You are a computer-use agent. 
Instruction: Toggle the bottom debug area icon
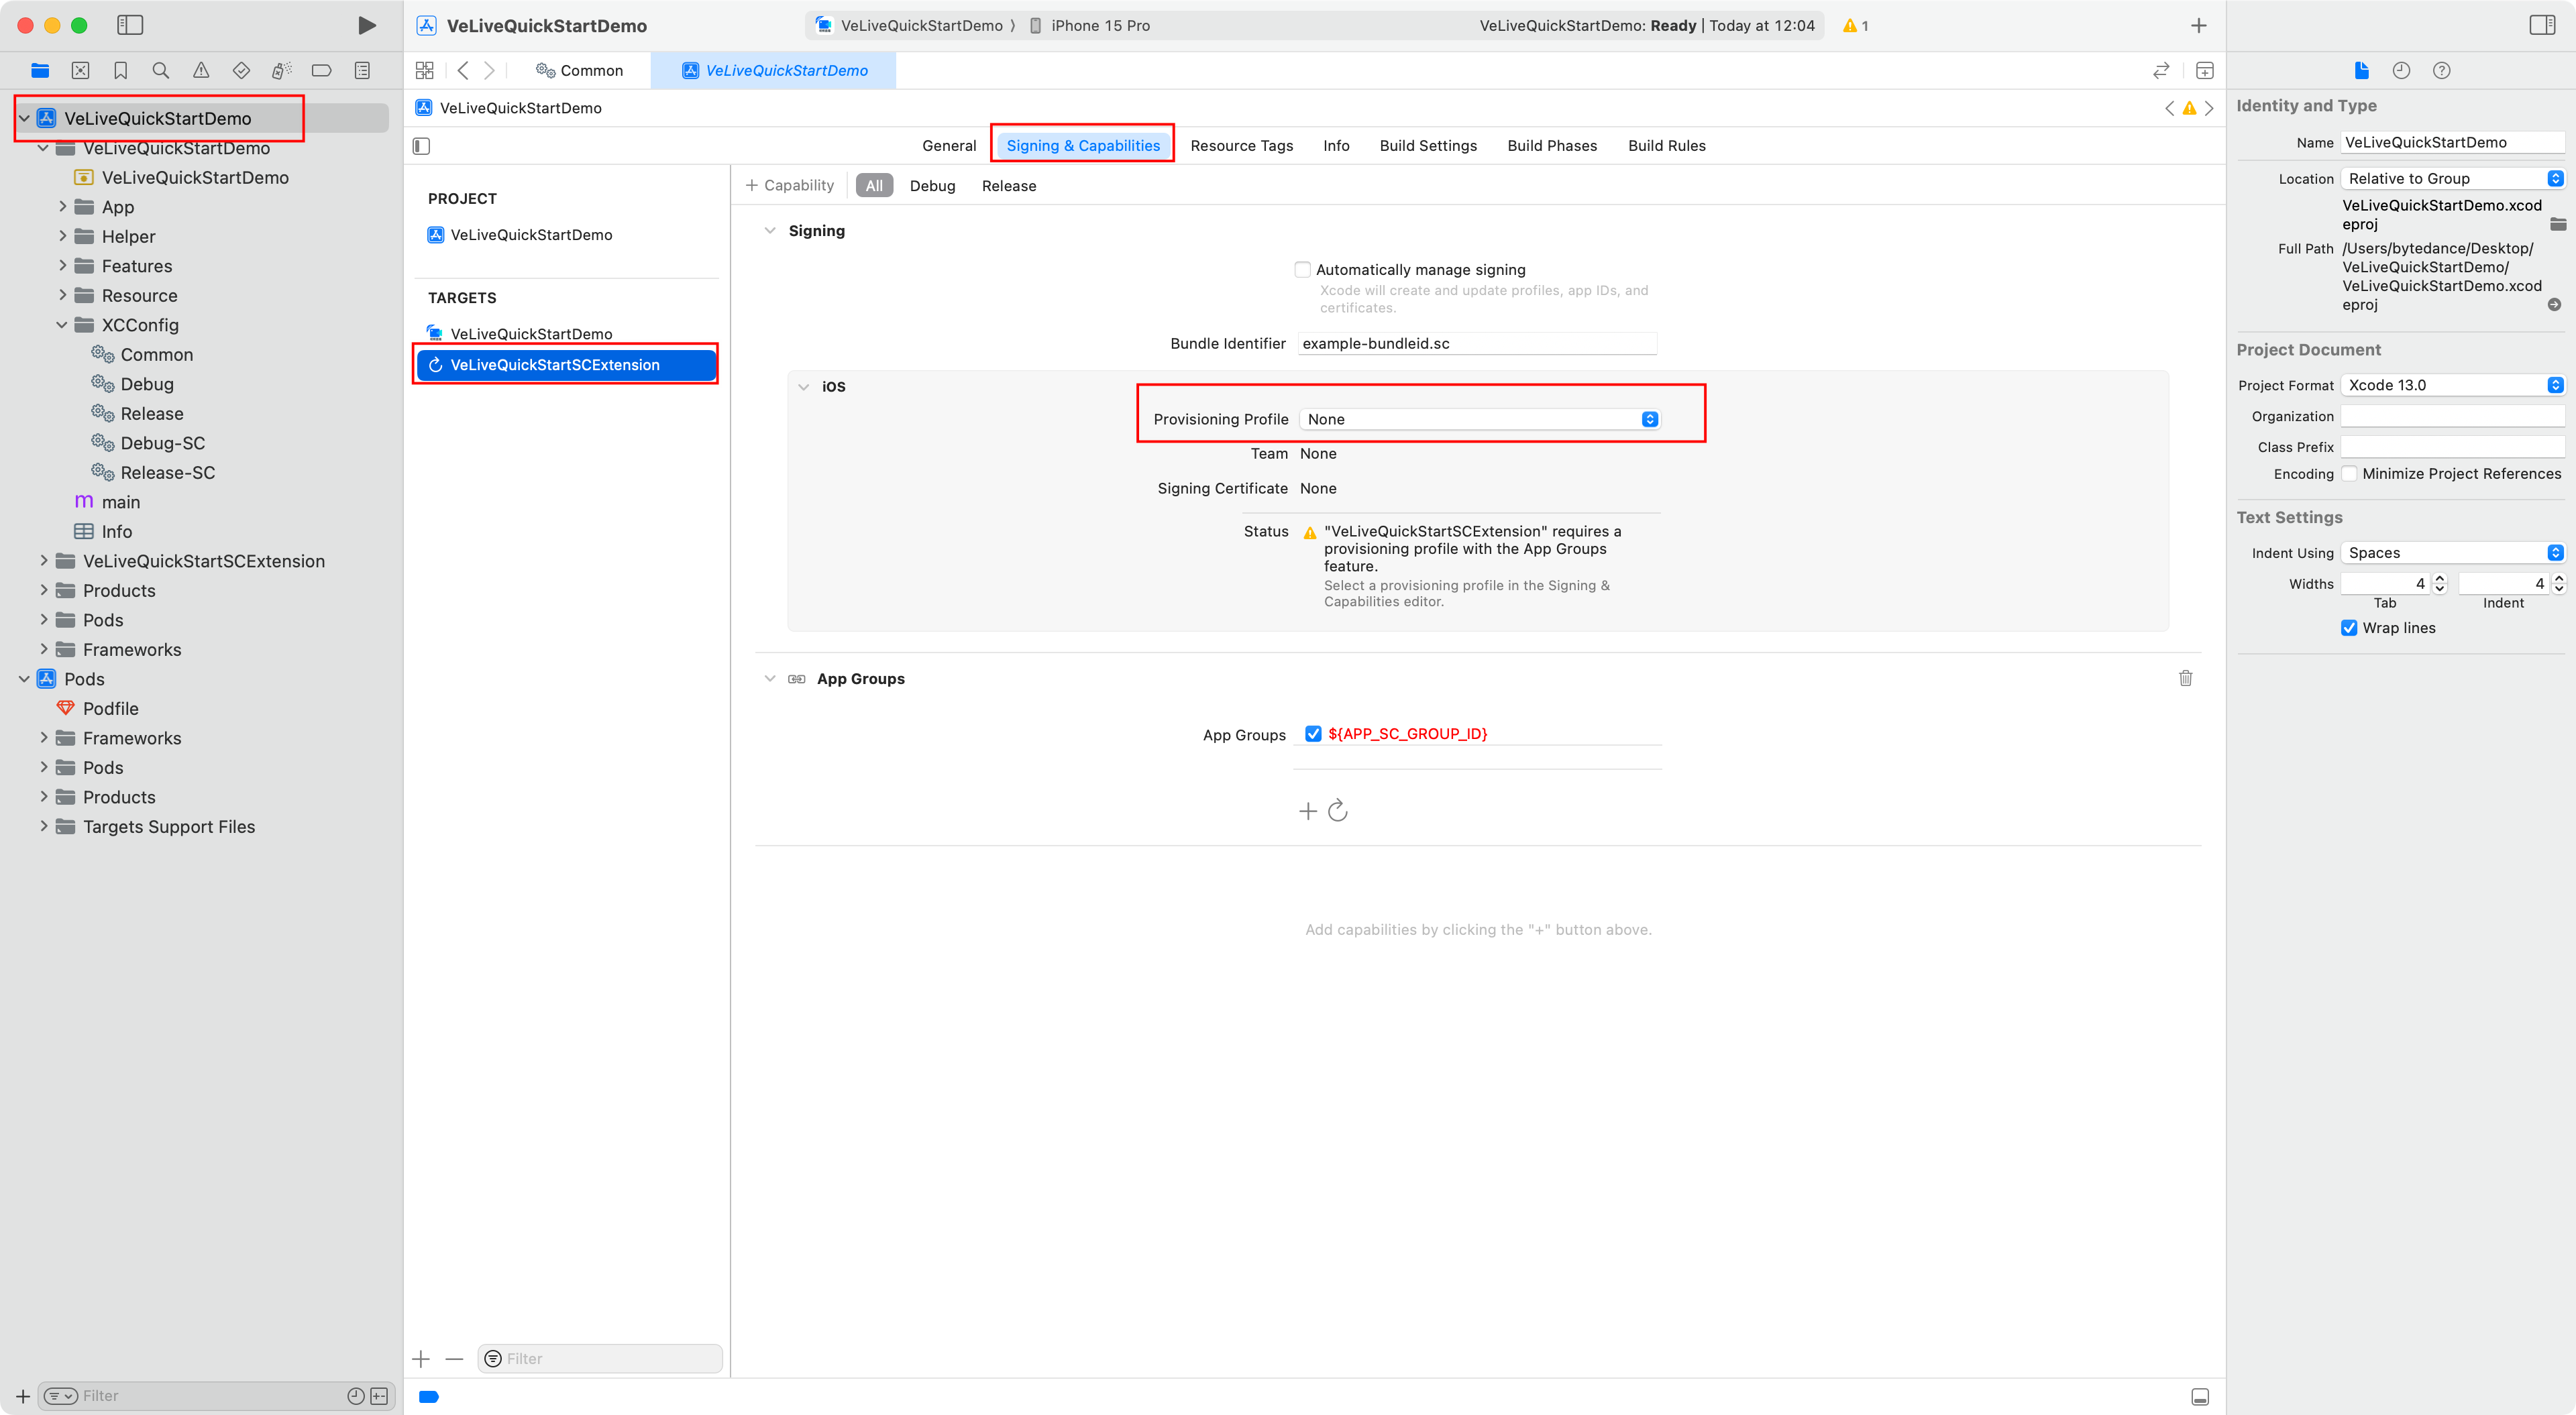[x=2200, y=1397]
